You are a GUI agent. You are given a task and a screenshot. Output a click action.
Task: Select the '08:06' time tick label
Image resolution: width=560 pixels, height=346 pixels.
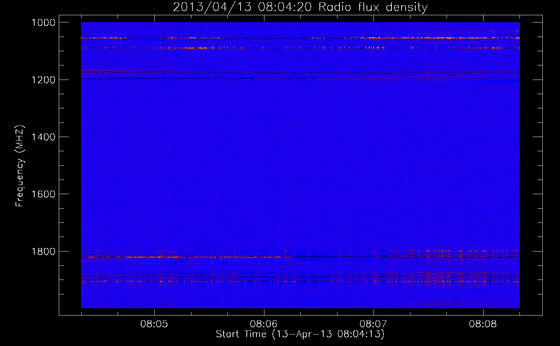coord(264,324)
